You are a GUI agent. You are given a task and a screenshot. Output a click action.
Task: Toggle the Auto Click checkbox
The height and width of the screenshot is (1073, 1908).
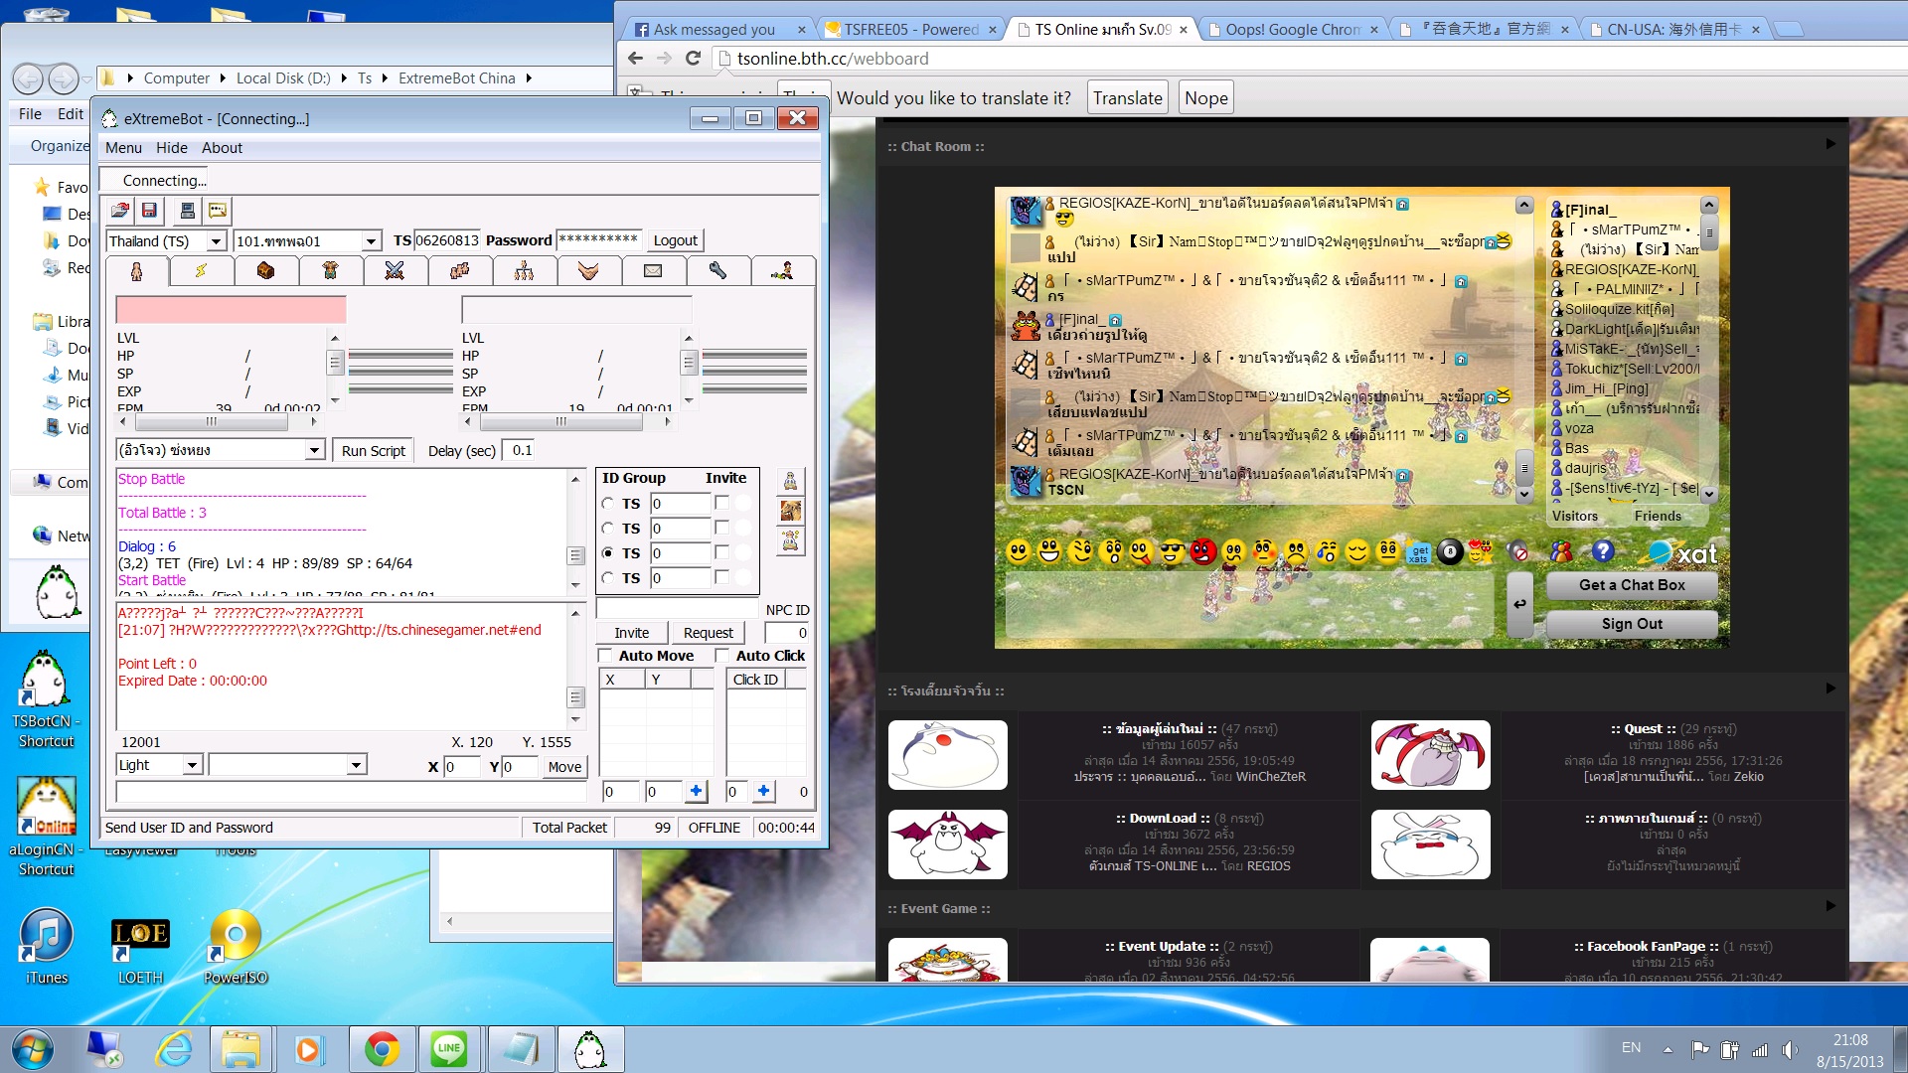point(722,656)
